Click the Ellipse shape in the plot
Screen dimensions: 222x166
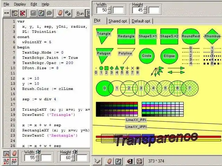tap(169, 56)
